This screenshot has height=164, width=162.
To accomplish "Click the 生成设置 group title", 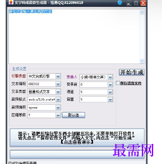I will pos(19,69).
